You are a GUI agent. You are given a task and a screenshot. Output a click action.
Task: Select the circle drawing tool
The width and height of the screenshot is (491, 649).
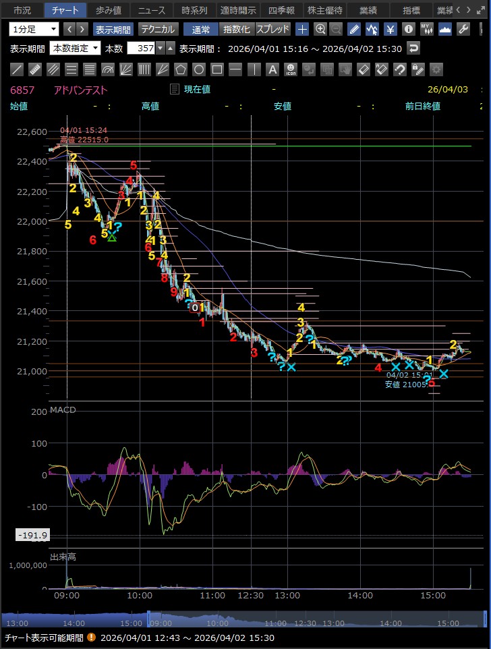pos(198,69)
